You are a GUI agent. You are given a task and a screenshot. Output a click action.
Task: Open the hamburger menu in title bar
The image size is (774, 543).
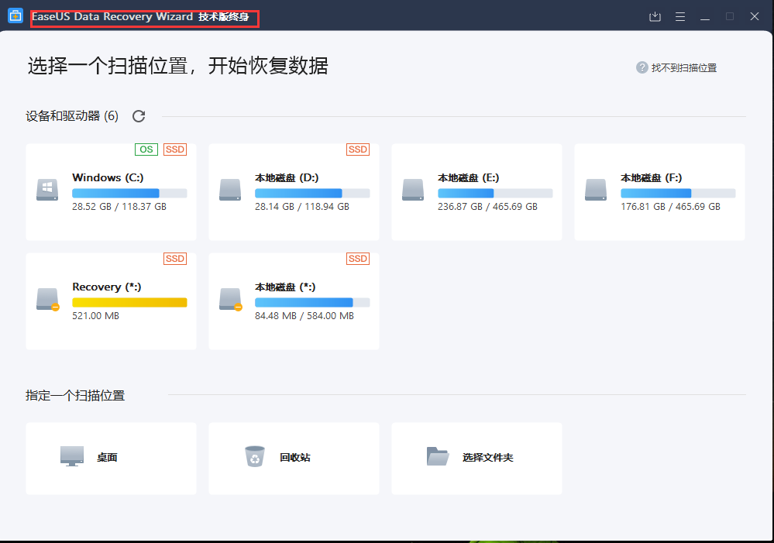(680, 17)
